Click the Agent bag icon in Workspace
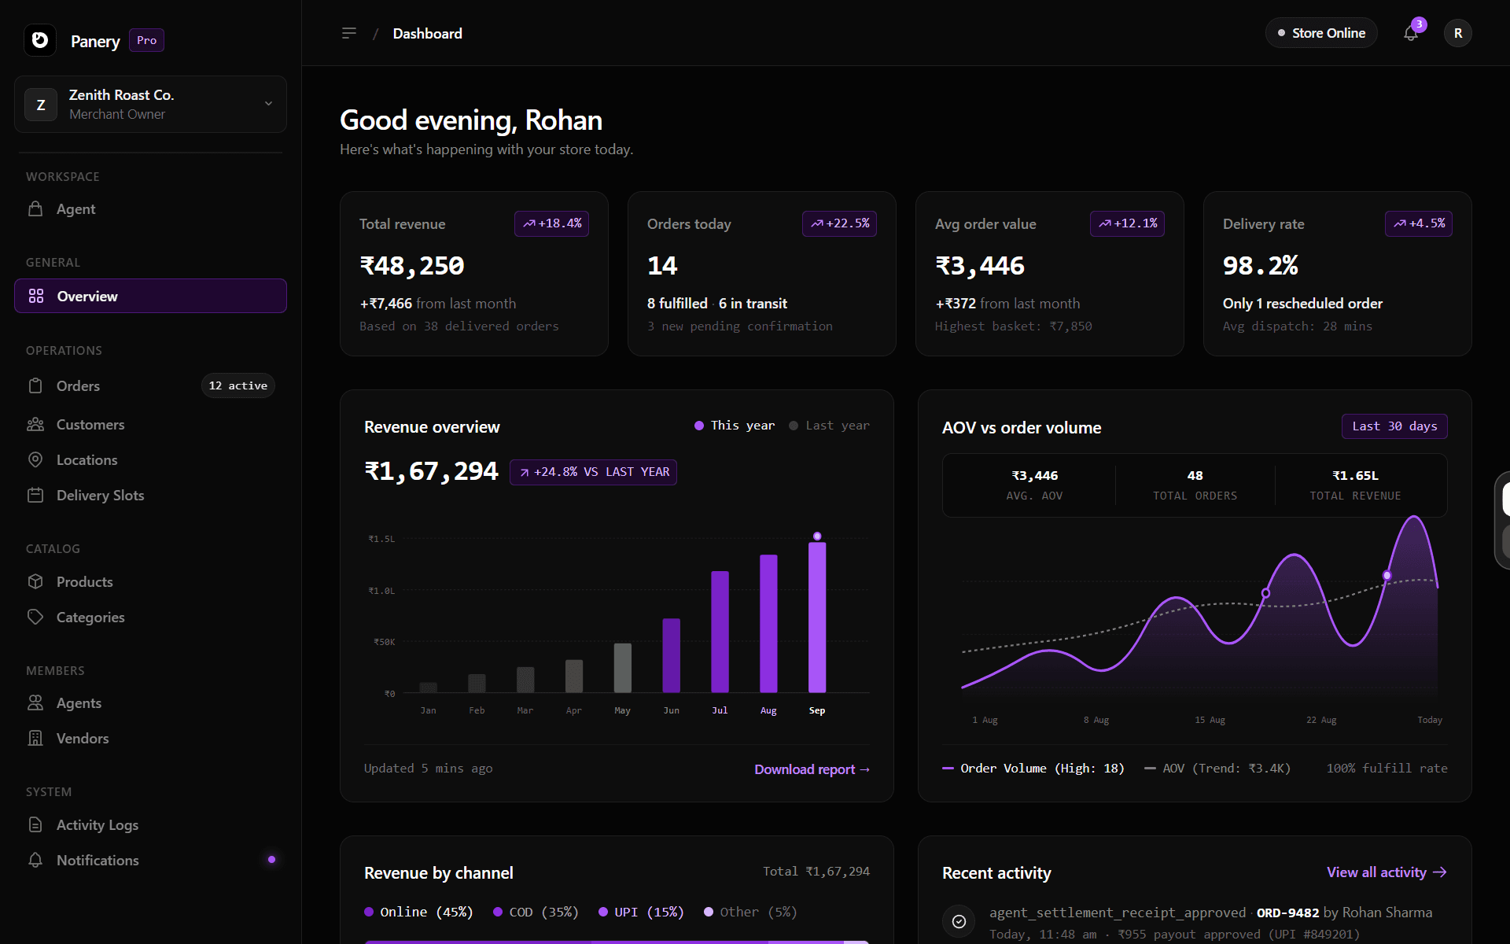The width and height of the screenshot is (1510, 944). [35, 208]
